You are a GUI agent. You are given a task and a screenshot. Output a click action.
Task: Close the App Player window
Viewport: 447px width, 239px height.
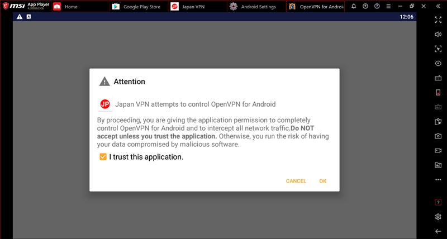click(x=424, y=6)
